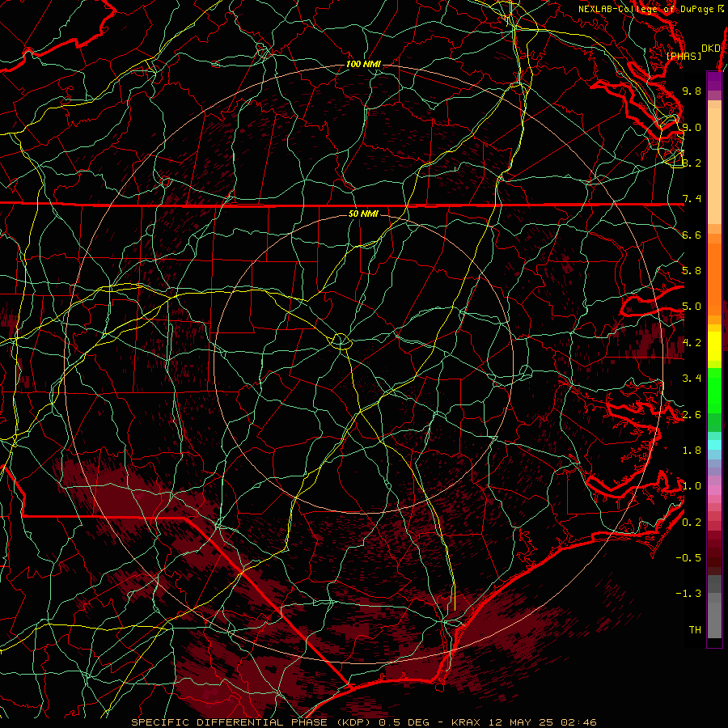Click the light peach segment of color bar
Image resolution: width=728 pixels, height=728 pixels.
coord(714,166)
